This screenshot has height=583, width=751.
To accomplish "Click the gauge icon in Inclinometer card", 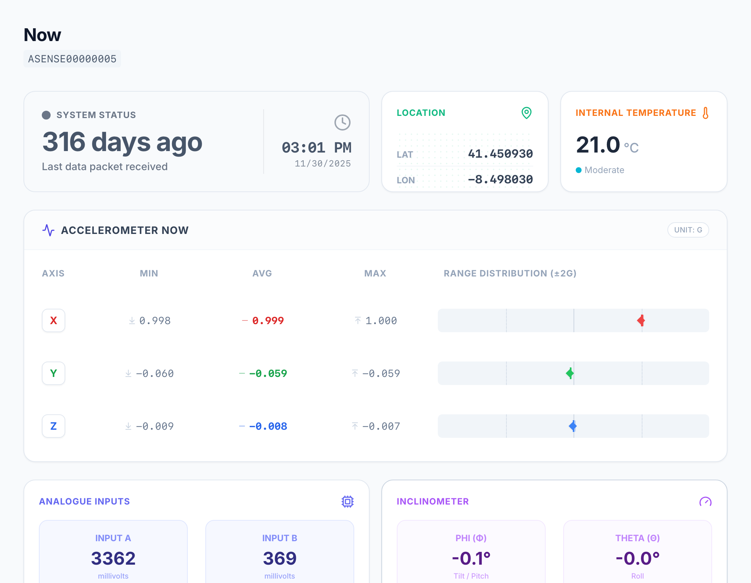I will click(706, 502).
